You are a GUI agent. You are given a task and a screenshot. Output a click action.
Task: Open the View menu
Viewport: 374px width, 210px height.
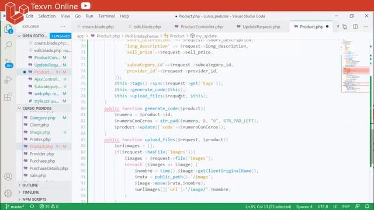pyautogui.click(x=65, y=16)
